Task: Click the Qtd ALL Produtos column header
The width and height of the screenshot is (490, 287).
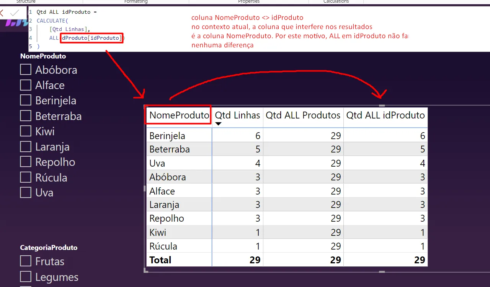Action: 303,115
